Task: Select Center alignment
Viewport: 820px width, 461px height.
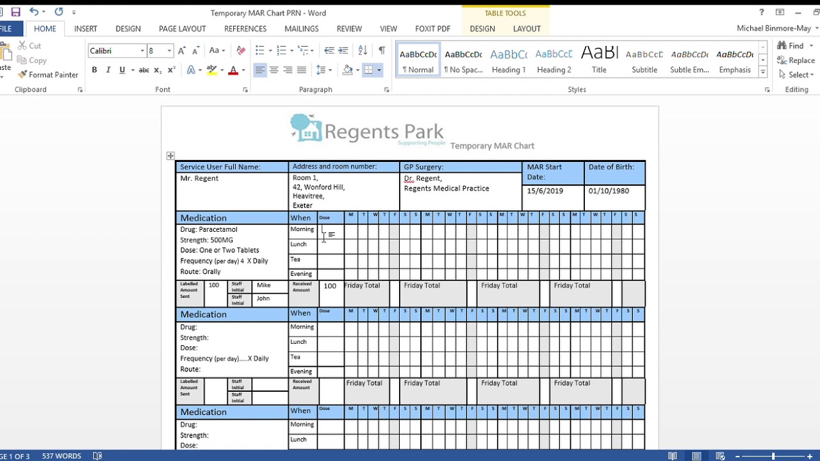Action: [x=274, y=70]
